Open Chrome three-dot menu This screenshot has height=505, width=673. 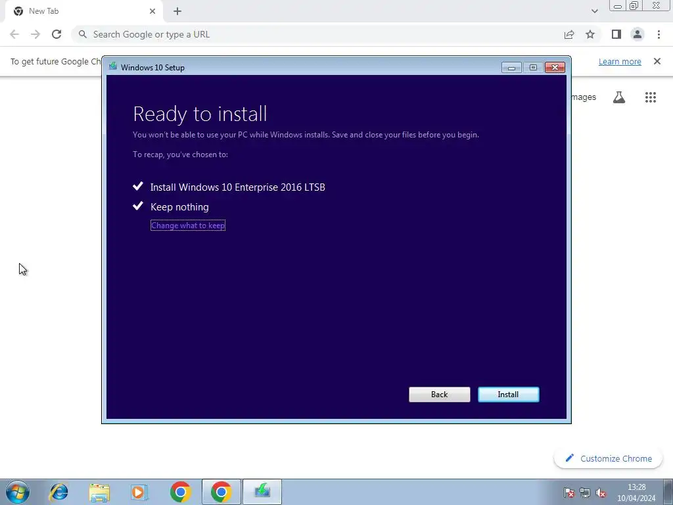point(659,34)
